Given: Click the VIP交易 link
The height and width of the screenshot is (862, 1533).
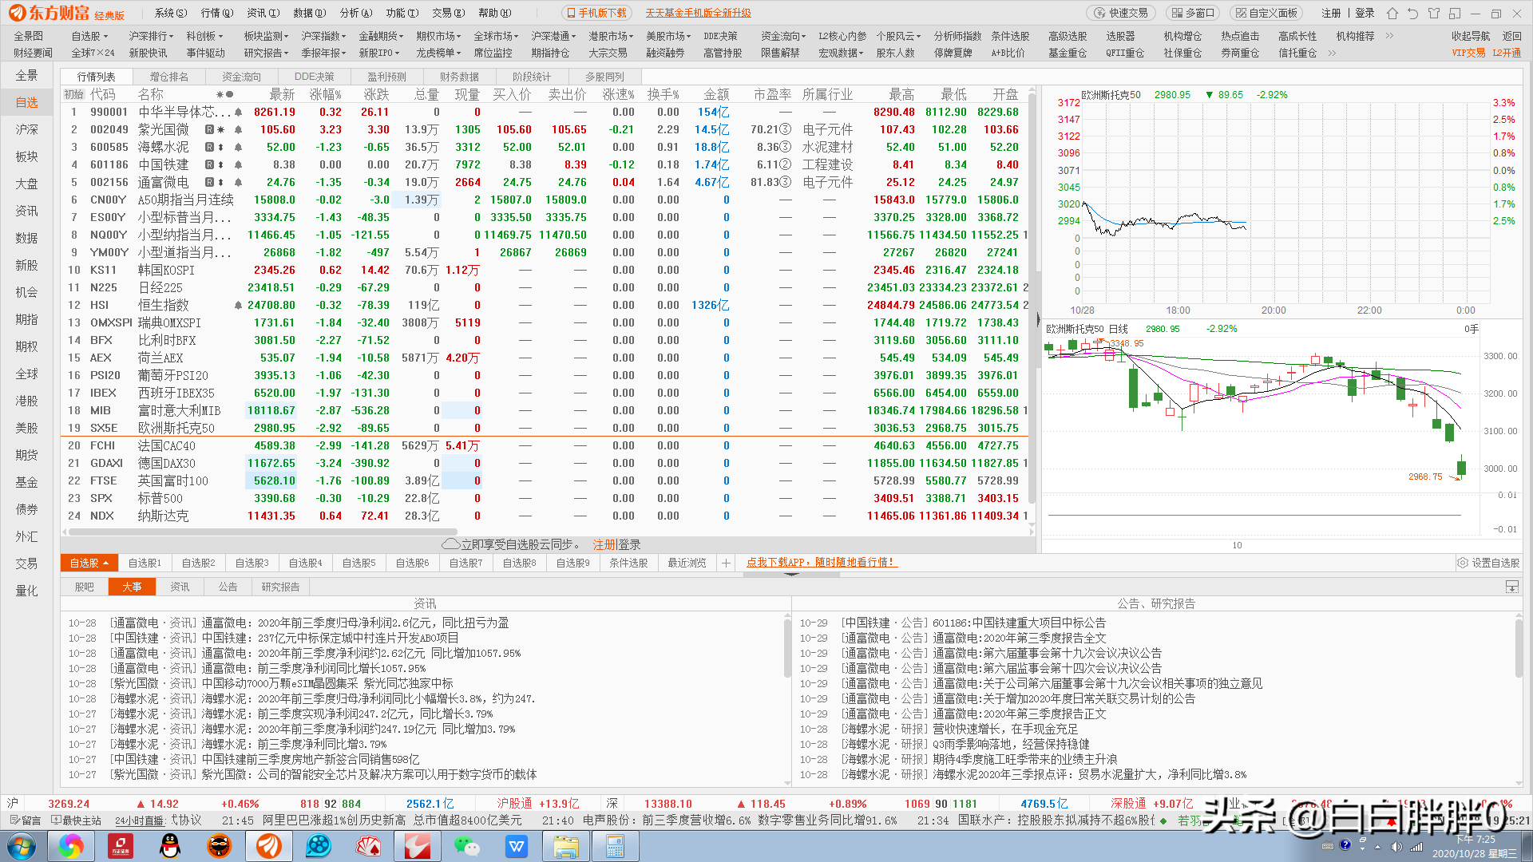Looking at the screenshot, I should coord(1468,53).
